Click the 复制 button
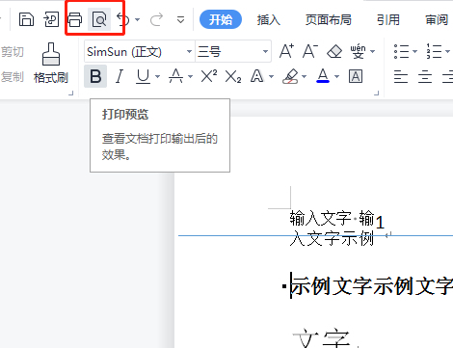Screen dimensions: 453x348 (13, 77)
